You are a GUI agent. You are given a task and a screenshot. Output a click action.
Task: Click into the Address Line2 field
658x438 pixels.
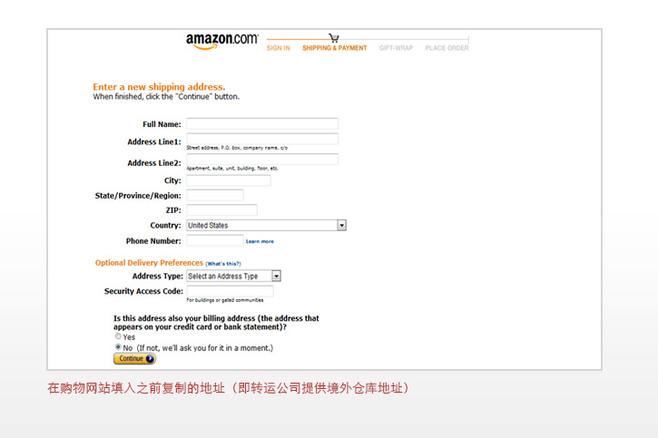coord(261,160)
